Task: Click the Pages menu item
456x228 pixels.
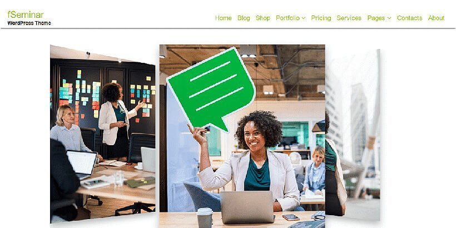Action: coord(376,18)
